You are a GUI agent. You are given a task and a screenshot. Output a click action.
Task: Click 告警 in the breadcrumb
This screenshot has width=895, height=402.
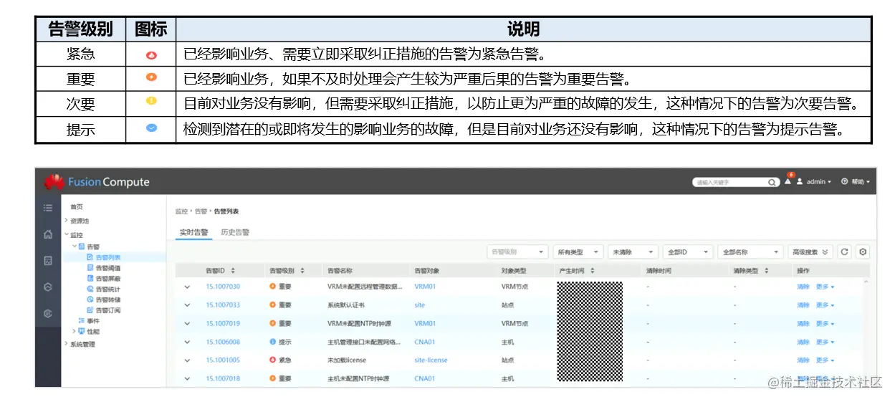click(201, 211)
